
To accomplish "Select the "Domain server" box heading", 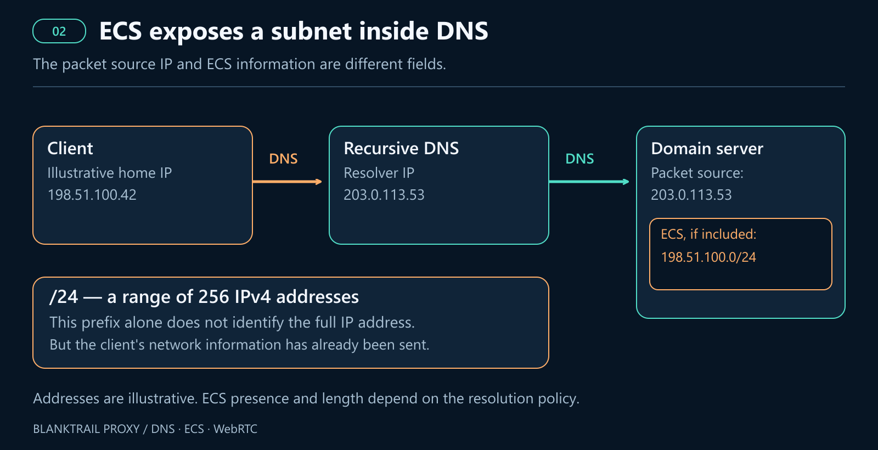I will point(707,148).
